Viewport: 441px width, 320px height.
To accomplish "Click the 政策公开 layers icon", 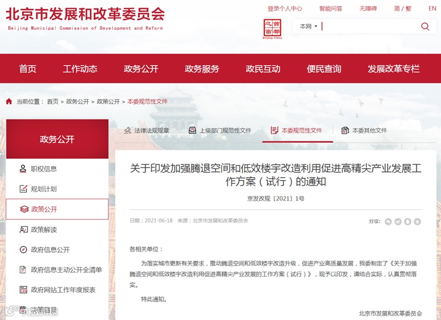I will (24, 209).
